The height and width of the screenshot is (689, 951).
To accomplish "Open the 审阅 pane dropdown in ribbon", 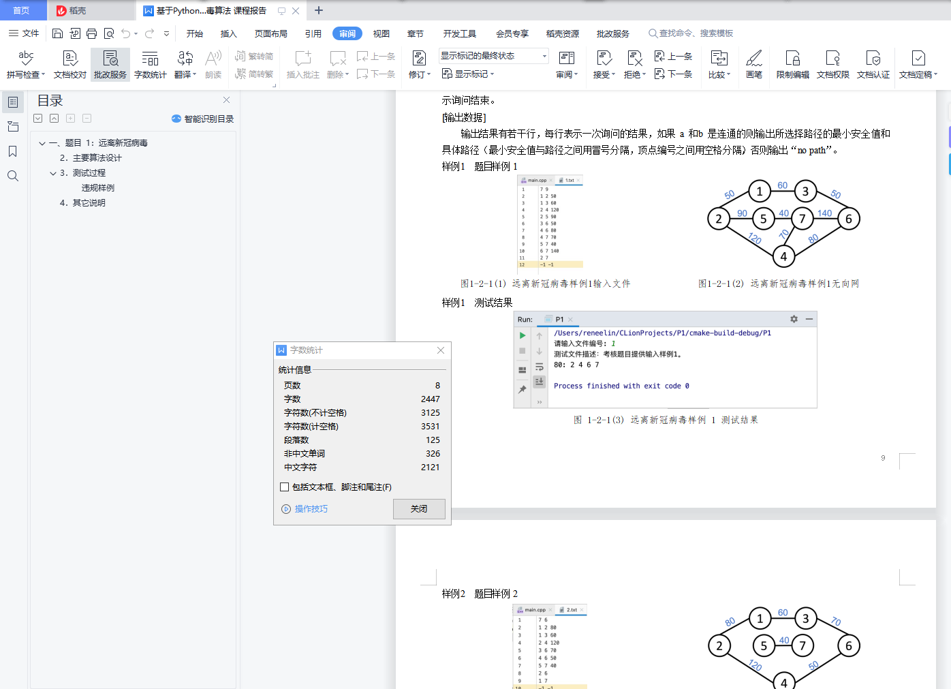I will click(576, 75).
